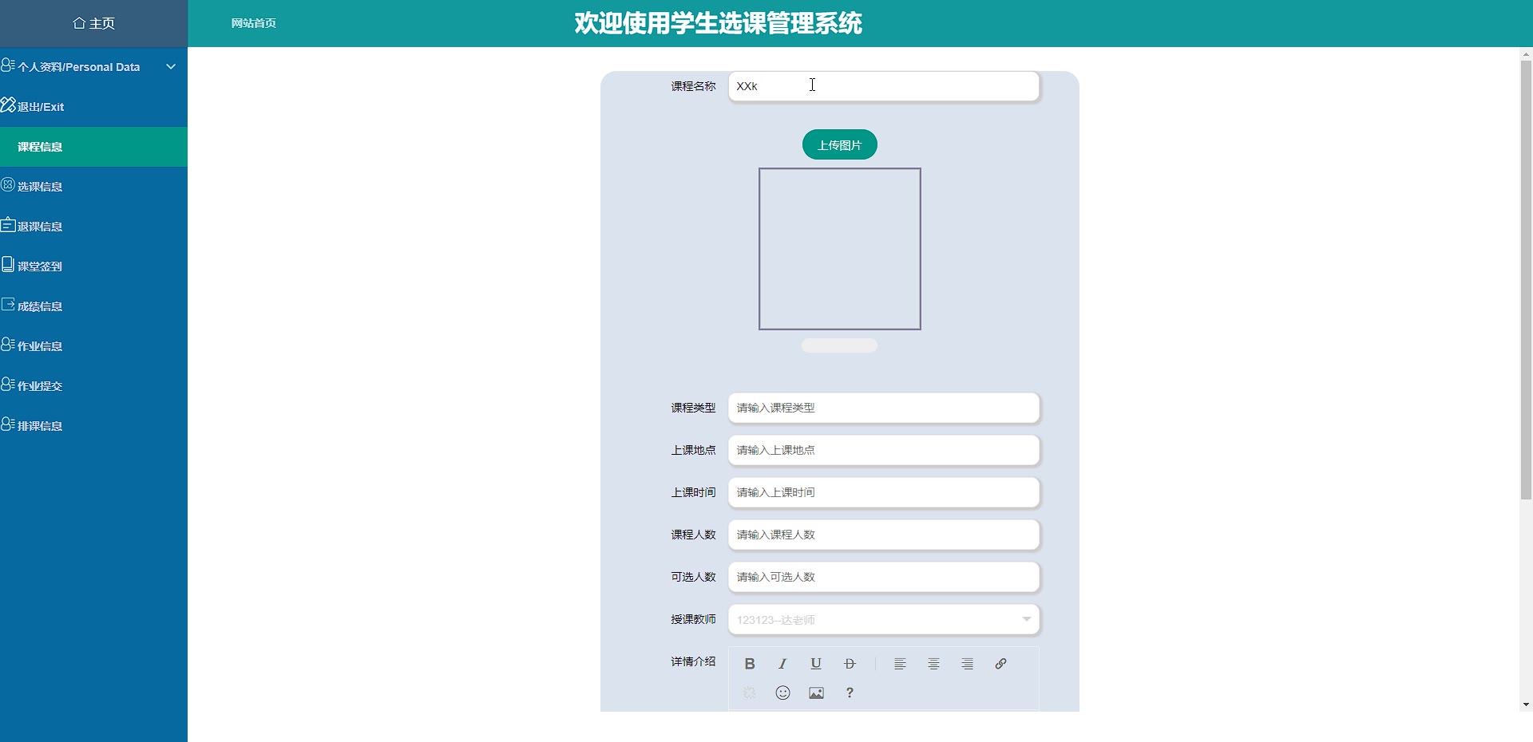Image resolution: width=1533 pixels, height=742 pixels.
Task: Focus the 可选人数 input field
Action: [x=884, y=577]
